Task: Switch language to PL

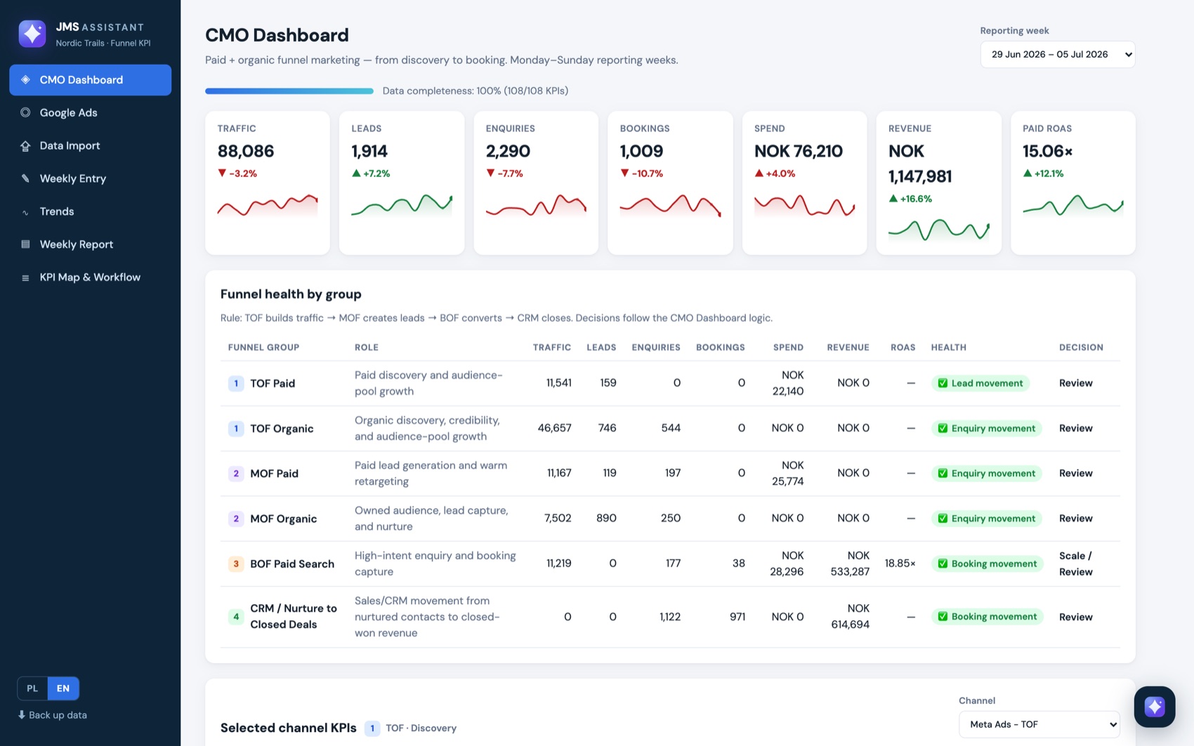Action: tap(32, 688)
